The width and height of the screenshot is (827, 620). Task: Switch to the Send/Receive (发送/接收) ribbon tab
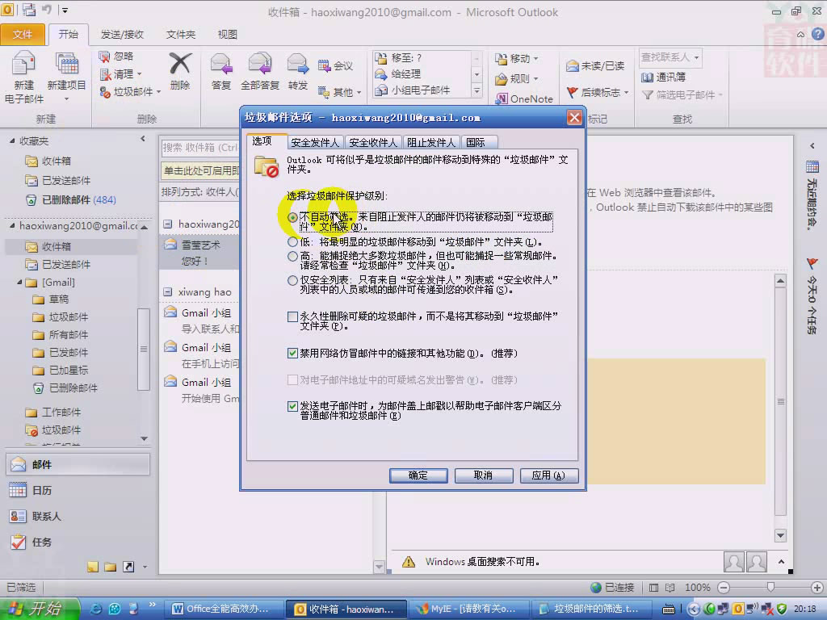click(x=122, y=34)
